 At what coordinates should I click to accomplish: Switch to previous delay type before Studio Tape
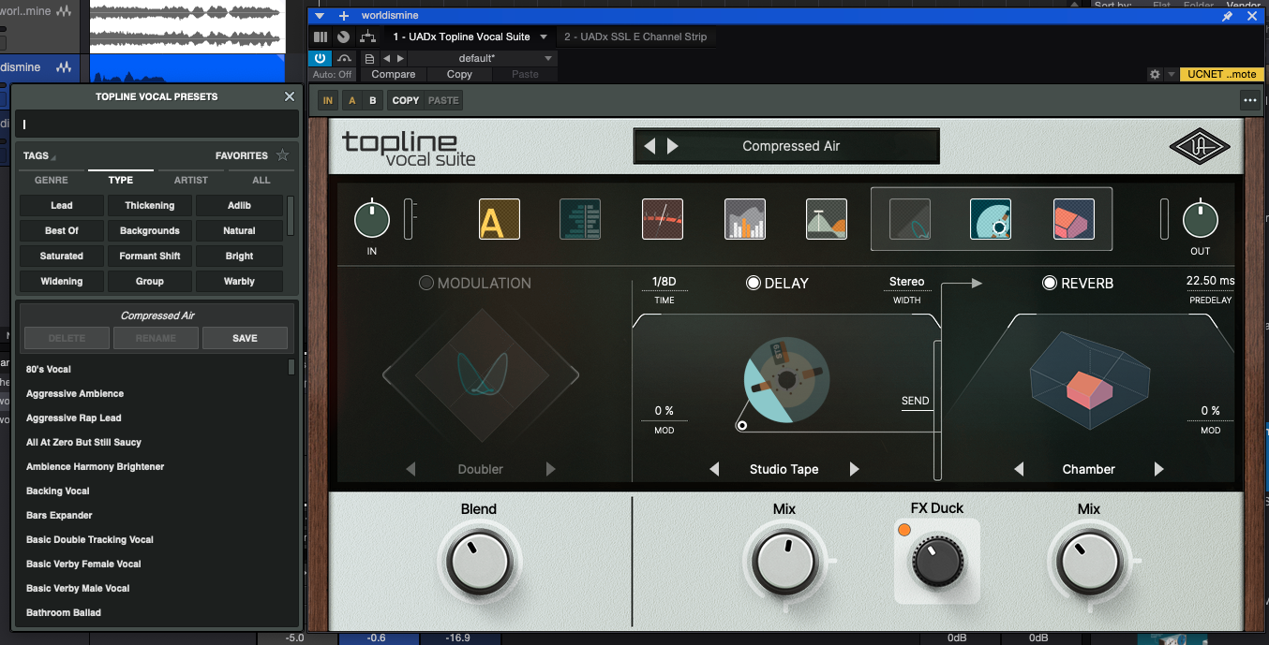coord(714,469)
